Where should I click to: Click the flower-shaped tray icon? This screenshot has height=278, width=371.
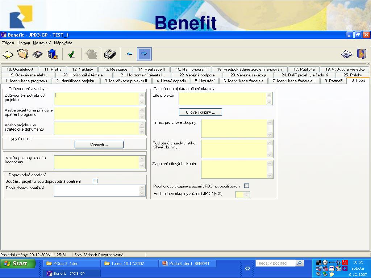click(325, 262)
